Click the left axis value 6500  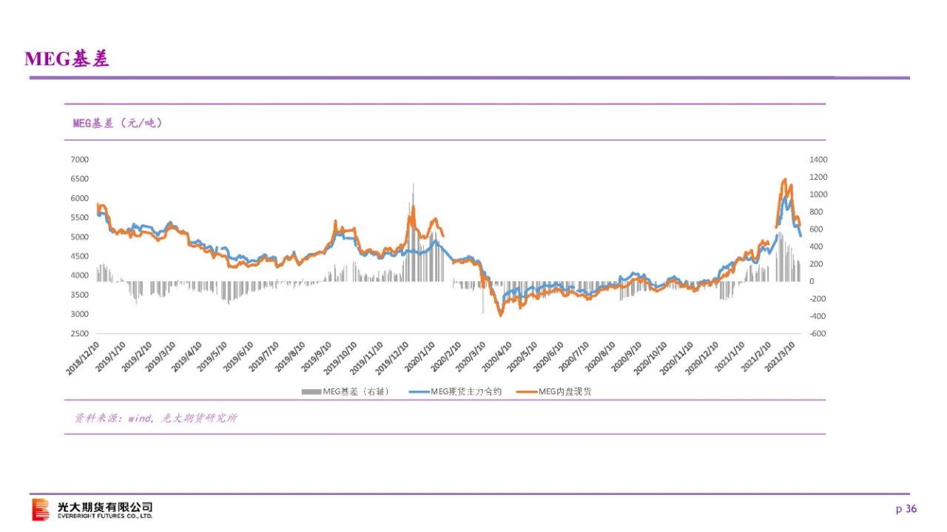click(80, 179)
